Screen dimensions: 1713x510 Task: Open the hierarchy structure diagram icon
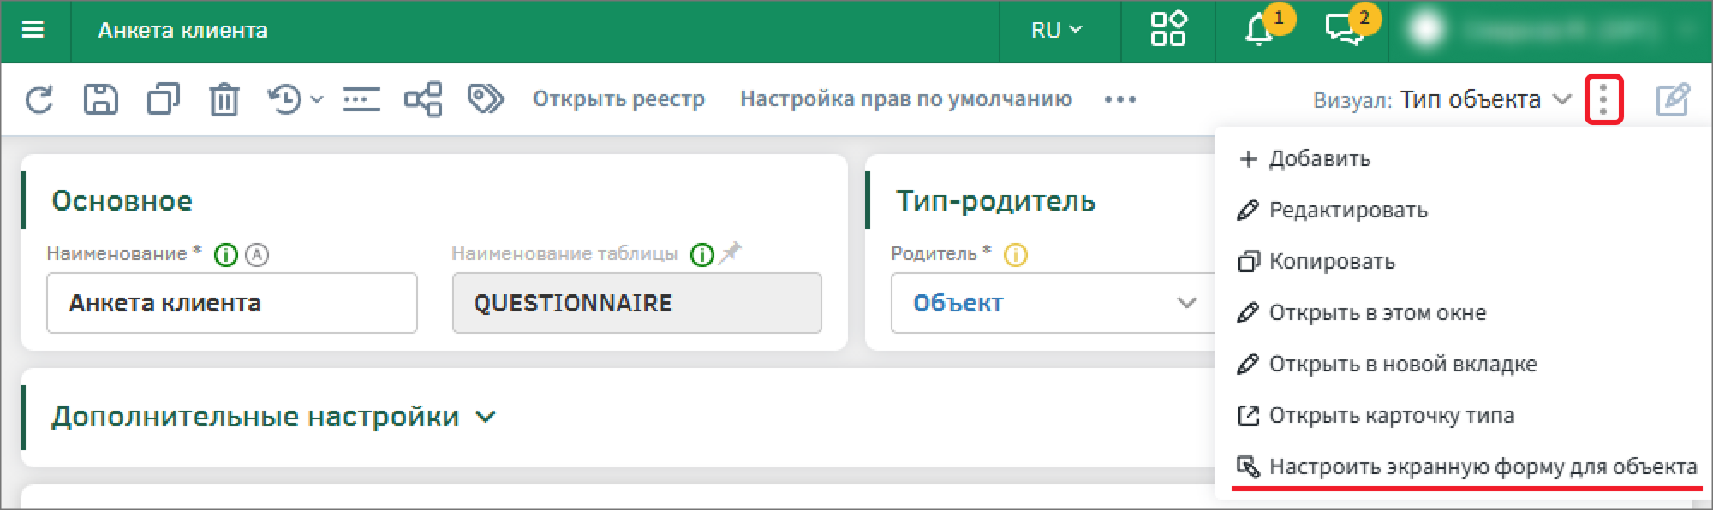(423, 99)
